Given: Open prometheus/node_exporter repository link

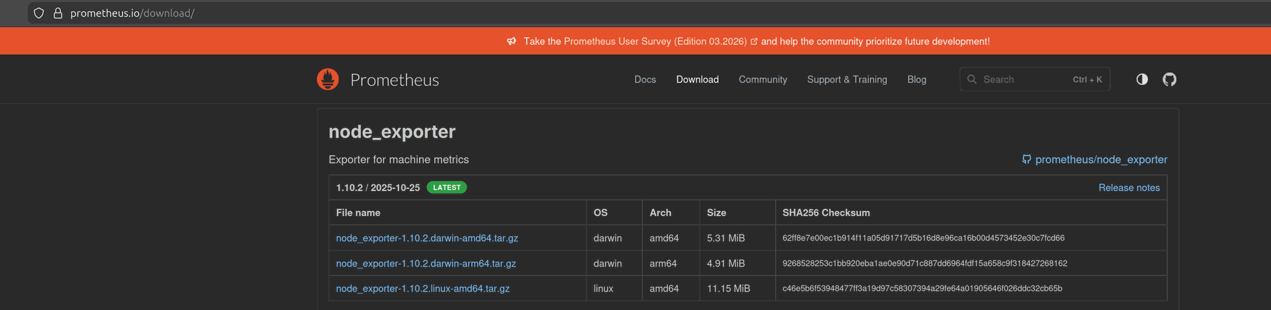Looking at the screenshot, I should 1100,160.
